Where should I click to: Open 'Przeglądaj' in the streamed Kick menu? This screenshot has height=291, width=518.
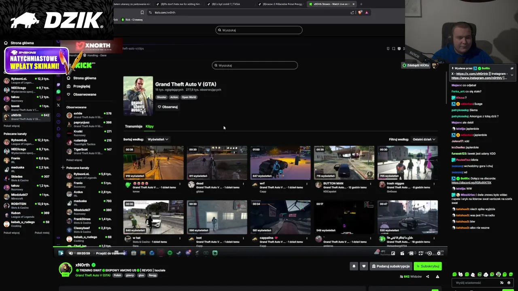click(79, 86)
